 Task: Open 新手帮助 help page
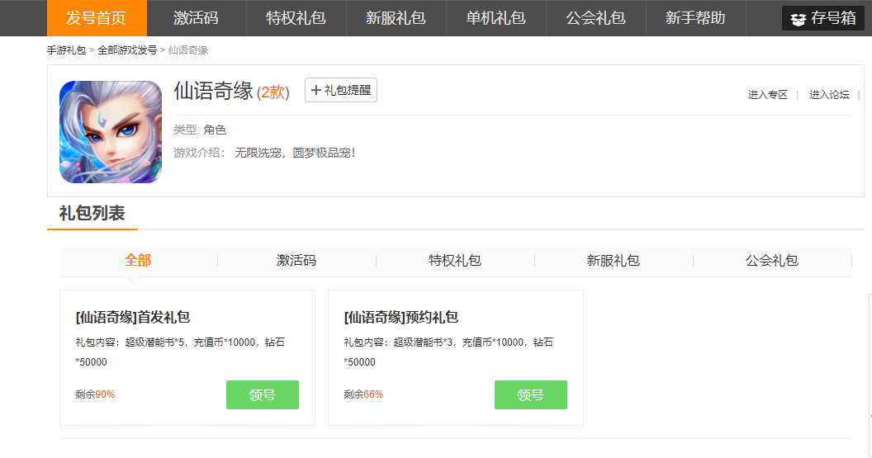click(695, 18)
